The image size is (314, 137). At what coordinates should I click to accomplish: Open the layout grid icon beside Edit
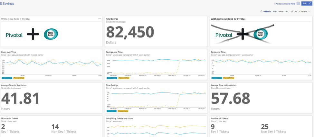pyautogui.click(x=298, y=4)
